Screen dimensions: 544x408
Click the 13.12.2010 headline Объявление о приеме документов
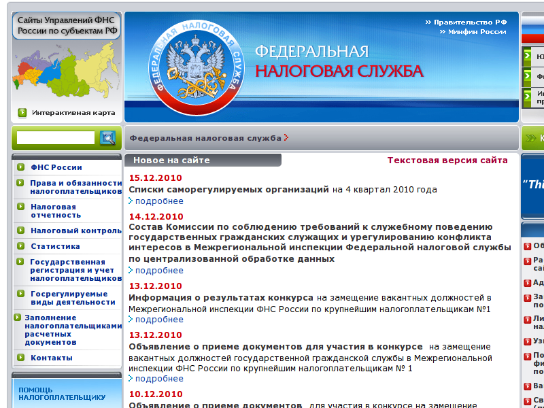pyautogui.click(x=276, y=347)
